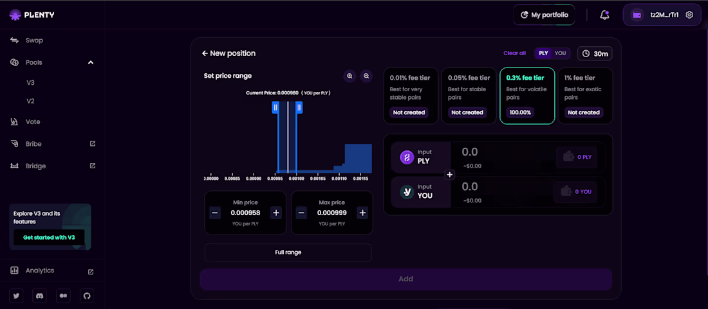708x309 pixels.
Task: Decrease the Min price
Action: point(215,213)
